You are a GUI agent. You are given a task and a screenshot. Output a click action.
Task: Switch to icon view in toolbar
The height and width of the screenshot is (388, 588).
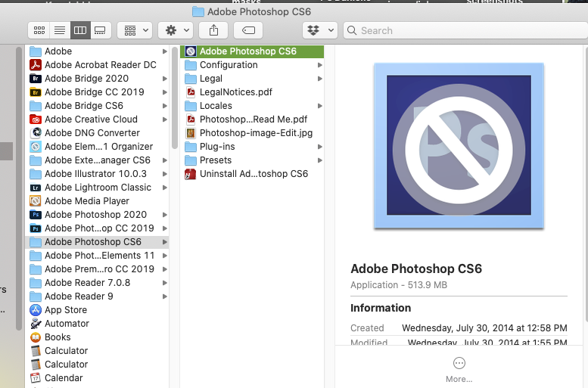tap(39, 30)
